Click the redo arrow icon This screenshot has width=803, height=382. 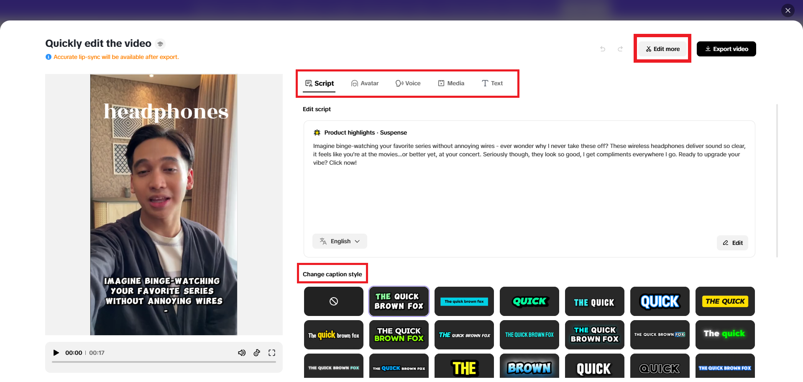pyautogui.click(x=620, y=49)
